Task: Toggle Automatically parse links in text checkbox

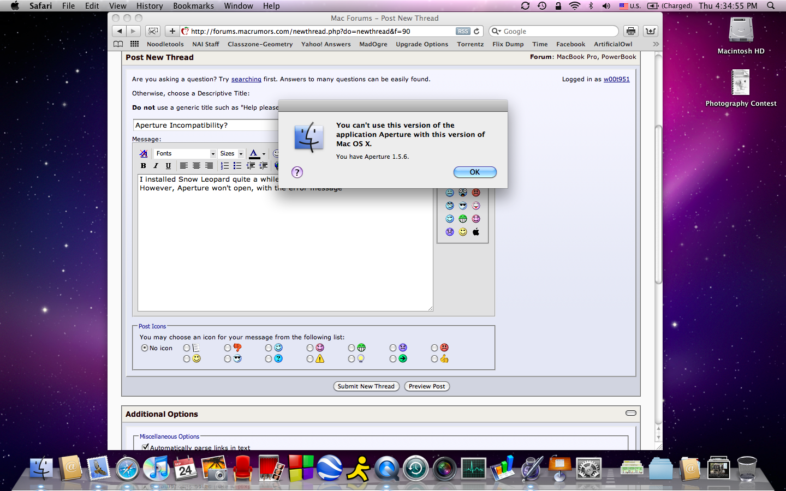Action: tap(146, 447)
